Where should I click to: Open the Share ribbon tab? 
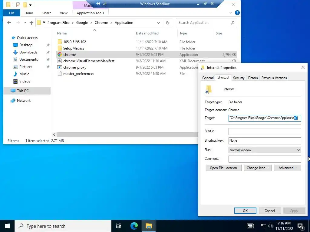[47, 13]
